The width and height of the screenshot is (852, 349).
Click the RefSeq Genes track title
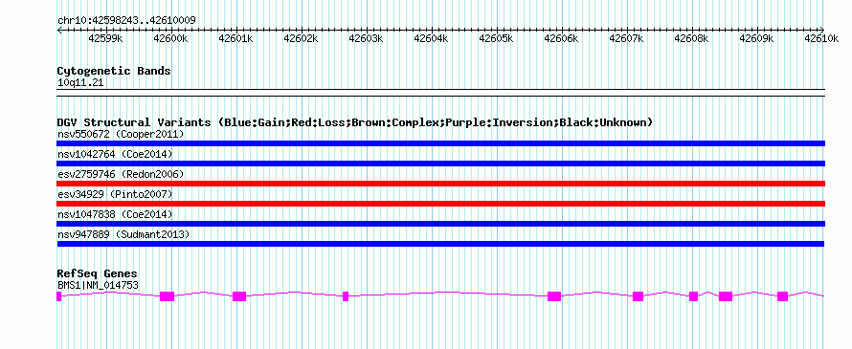pos(98,273)
